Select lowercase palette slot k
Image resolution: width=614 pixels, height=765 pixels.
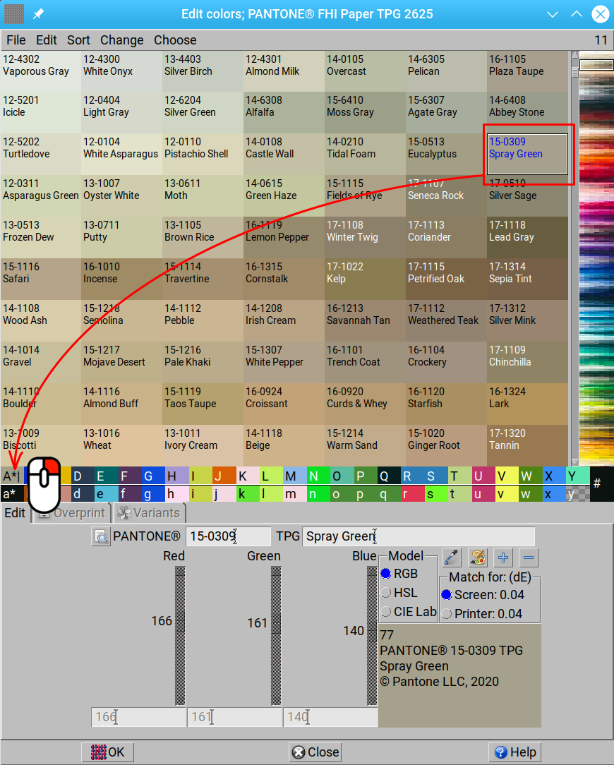pyautogui.click(x=248, y=493)
